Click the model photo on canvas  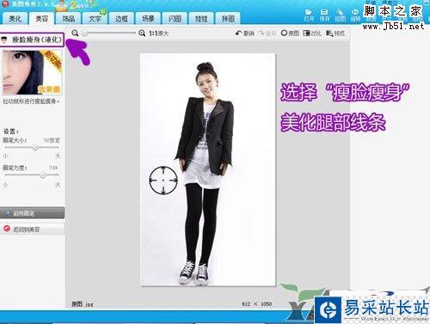pyautogui.click(x=208, y=169)
